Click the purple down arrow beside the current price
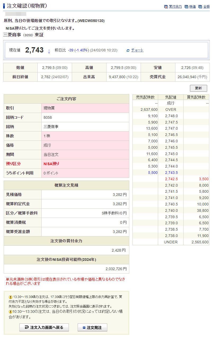This screenshot has width=213, height=338. (x=49, y=51)
